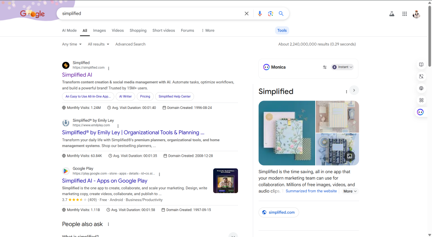Open Monica settings sliders icon
Screen dimensions: 432x237
(324, 67)
